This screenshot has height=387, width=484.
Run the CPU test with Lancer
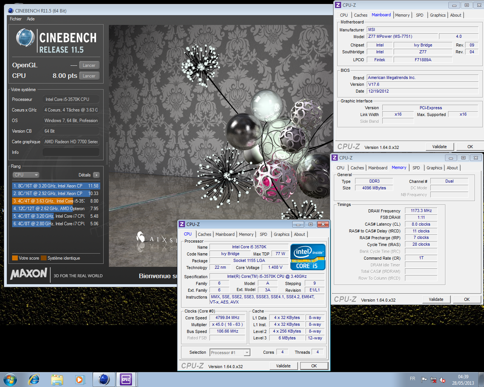coord(89,76)
